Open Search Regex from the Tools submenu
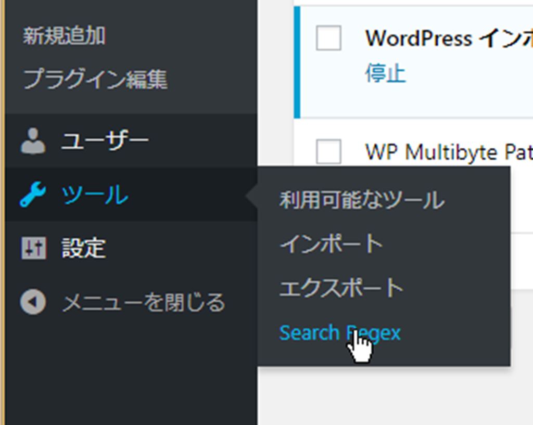Viewport: 533px width, 425px height. pyautogui.click(x=339, y=332)
